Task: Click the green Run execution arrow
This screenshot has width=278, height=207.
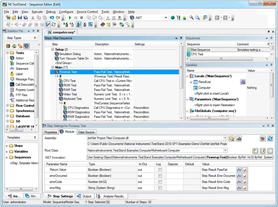Action: click(70, 18)
